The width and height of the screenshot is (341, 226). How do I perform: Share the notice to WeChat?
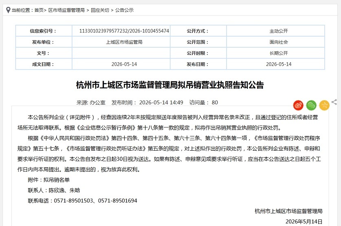click(x=311, y=105)
